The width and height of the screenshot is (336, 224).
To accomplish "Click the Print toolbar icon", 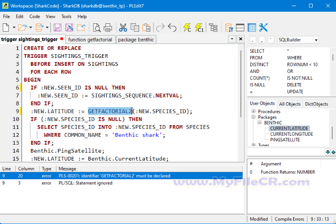I will pos(108,28).
